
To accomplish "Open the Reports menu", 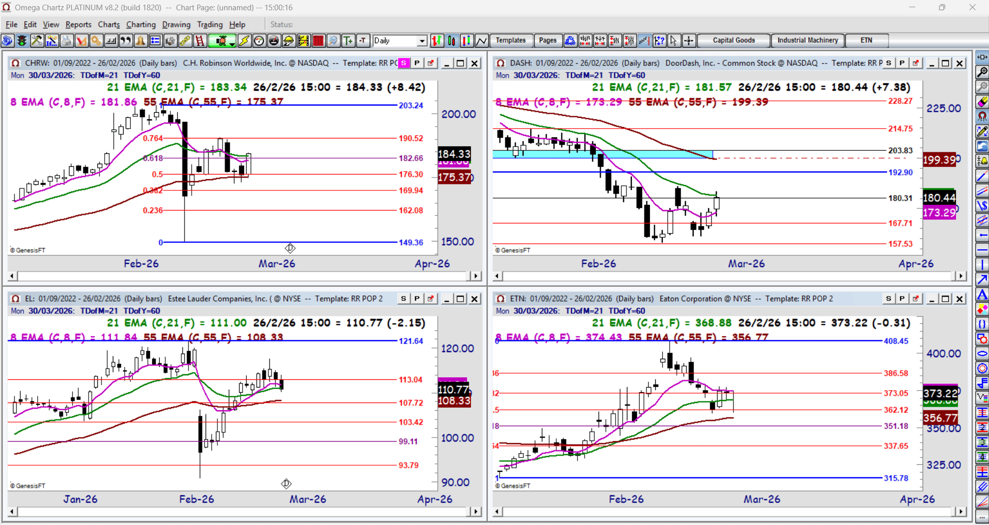I will pos(78,24).
